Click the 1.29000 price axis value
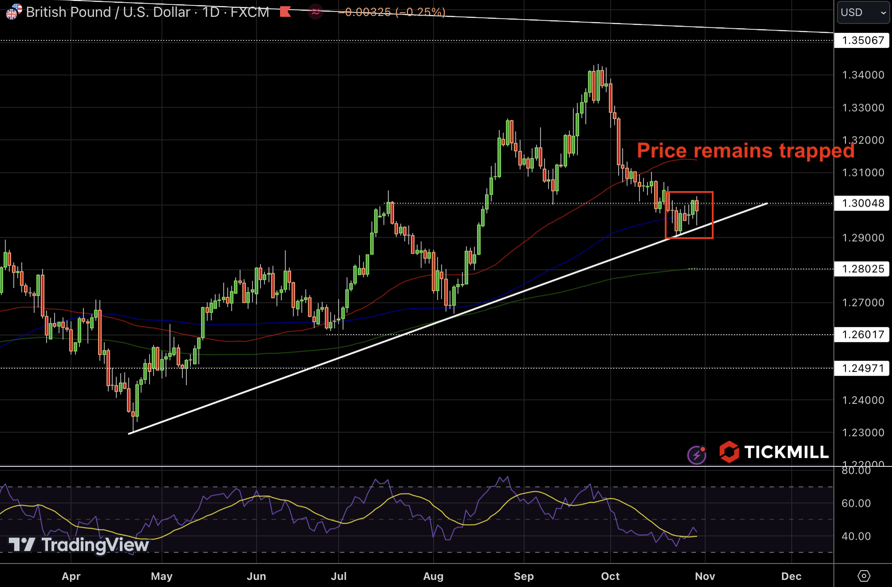Image resolution: width=892 pixels, height=587 pixels. 863,238
